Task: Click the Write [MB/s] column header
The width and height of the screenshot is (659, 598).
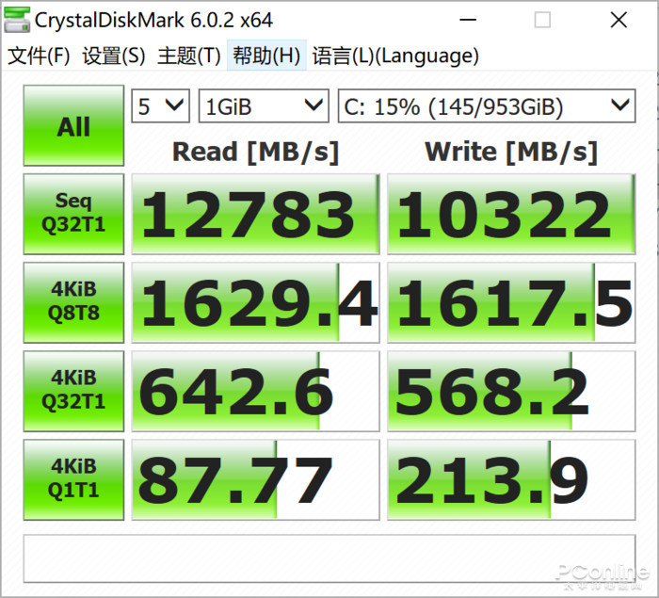Action: tap(511, 152)
